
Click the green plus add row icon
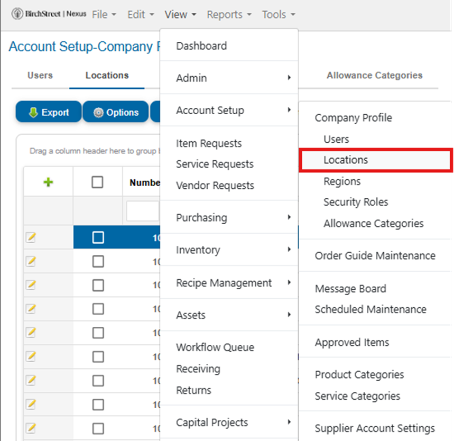[48, 182]
